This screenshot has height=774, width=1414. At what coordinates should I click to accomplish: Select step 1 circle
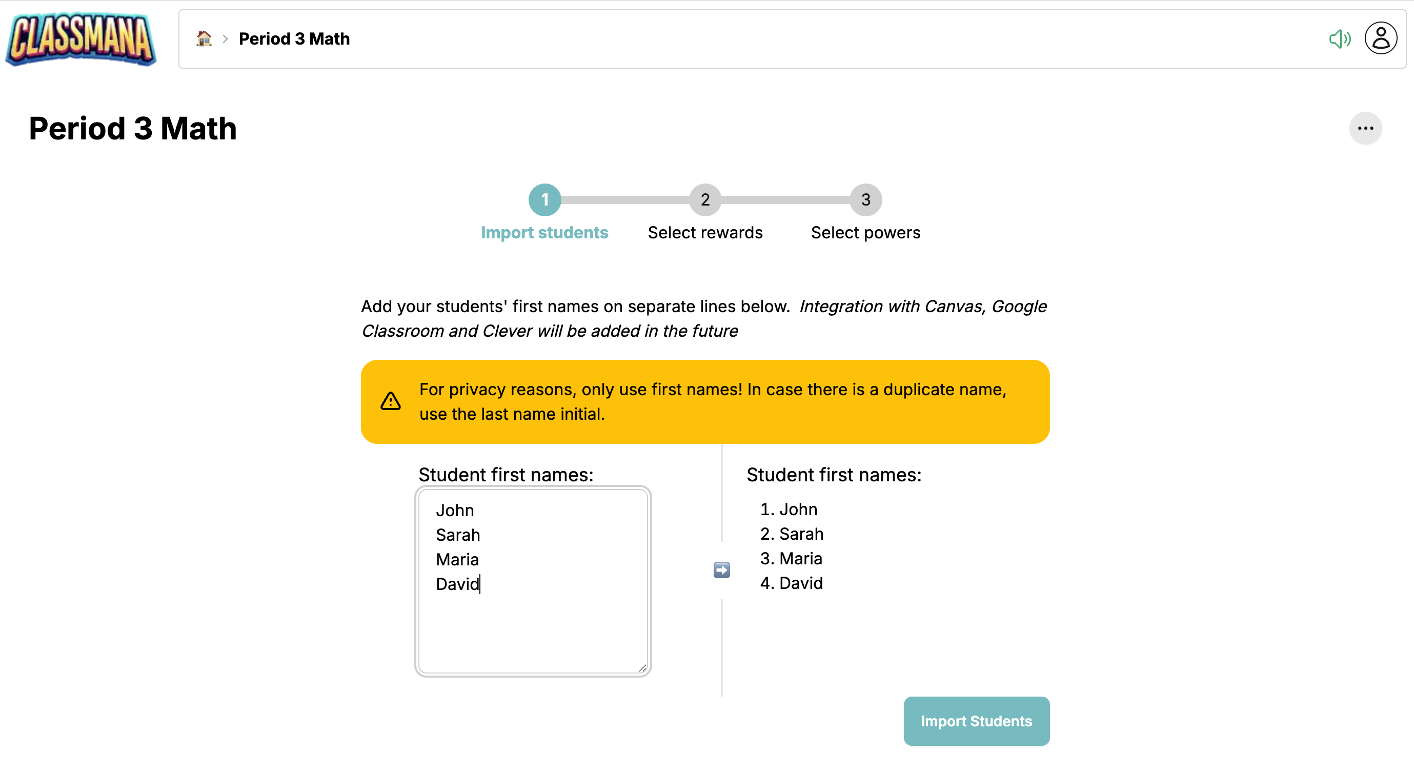pos(544,200)
